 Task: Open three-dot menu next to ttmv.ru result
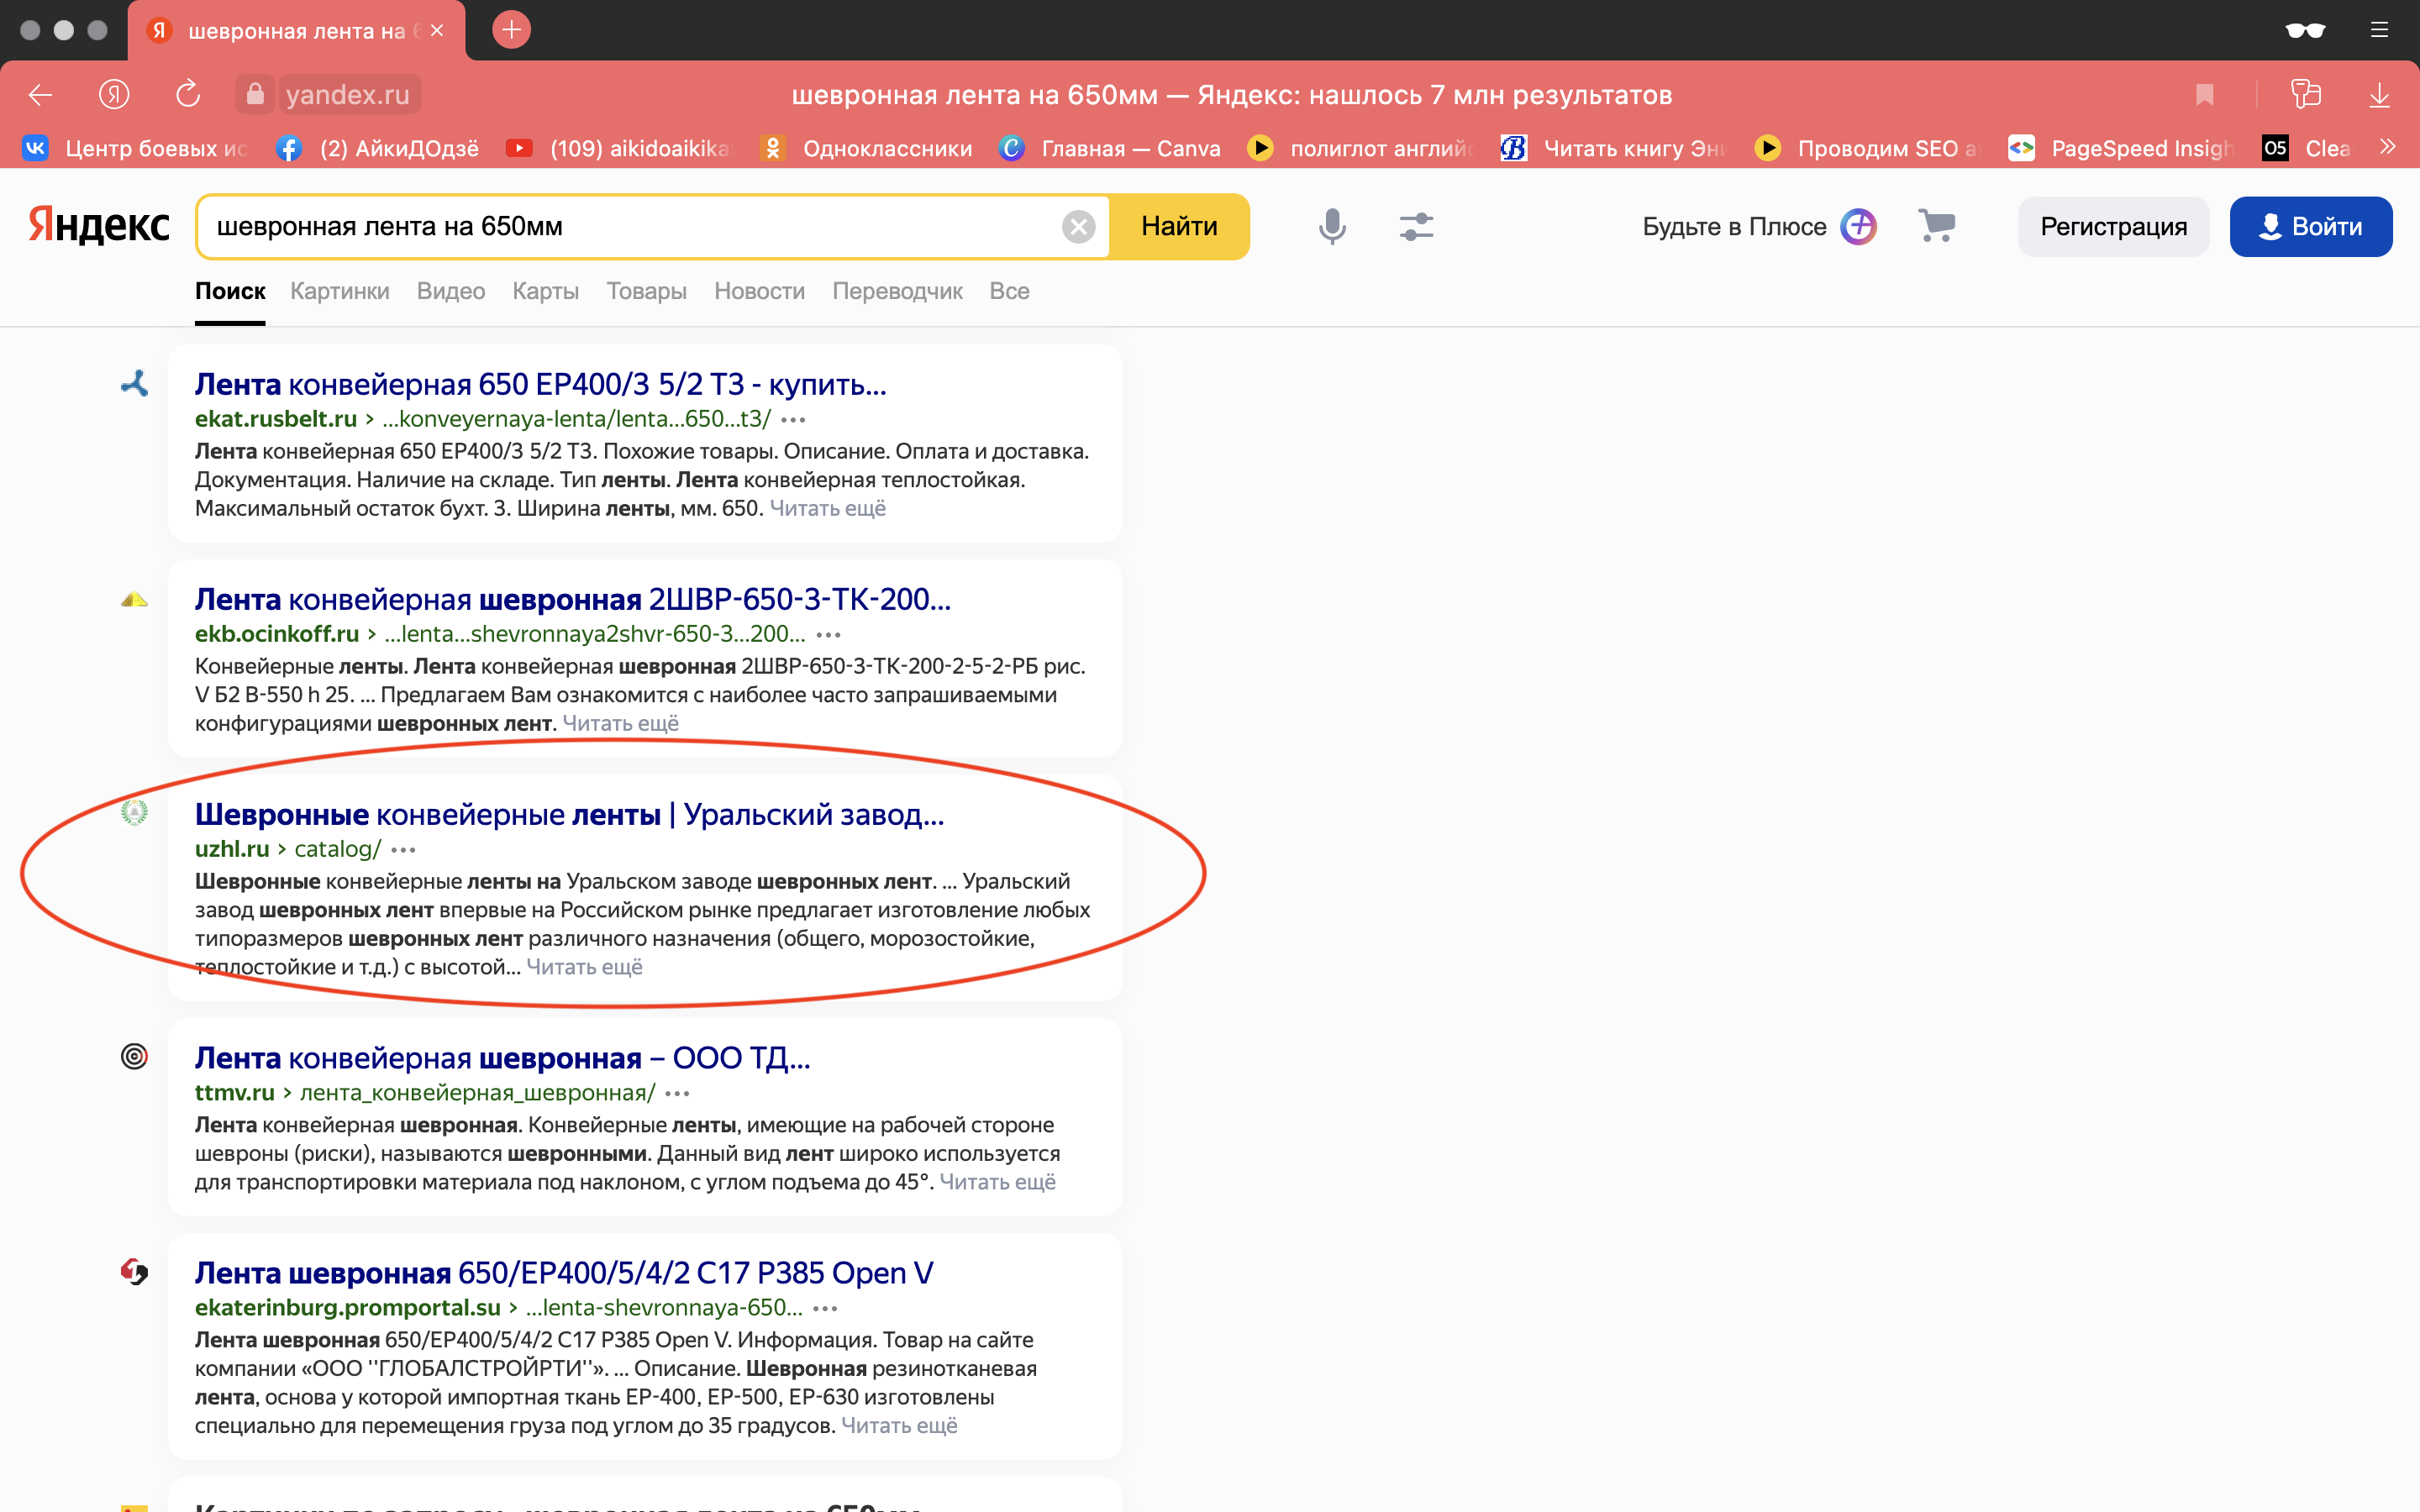(x=678, y=1093)
